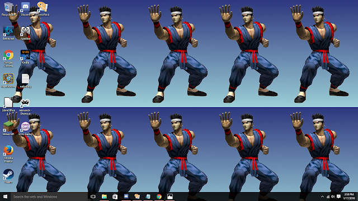Switch to ComicRack on the taskbar
The height and width of the screenshot is (201, 358).
(x=137, y=197)
